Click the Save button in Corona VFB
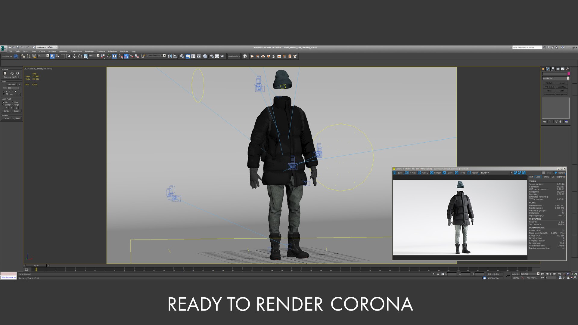Viewport: 578px width, 325px height. coord(398,173)
